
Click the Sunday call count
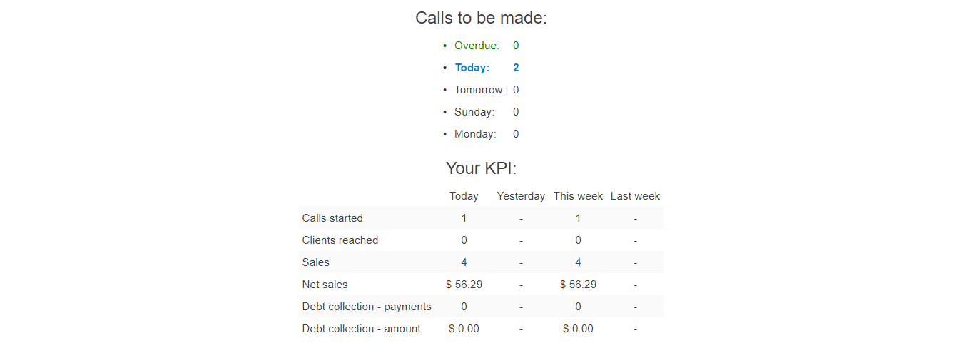click(x=516, y=112)
